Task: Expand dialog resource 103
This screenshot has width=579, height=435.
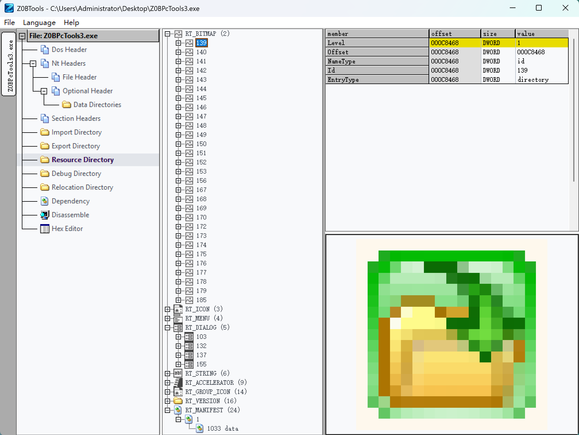Action: [x=178, y=337]
